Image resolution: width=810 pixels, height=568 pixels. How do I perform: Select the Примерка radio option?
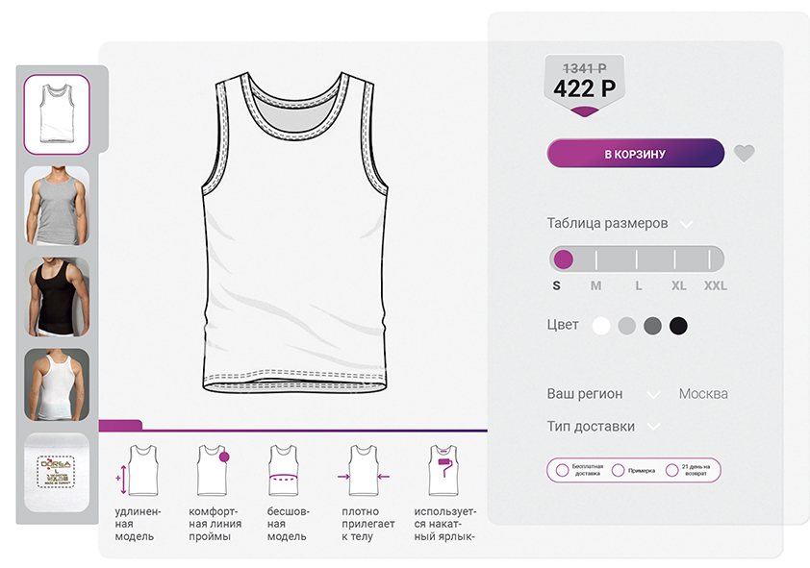pyautogui.click(x=618, y=470)
